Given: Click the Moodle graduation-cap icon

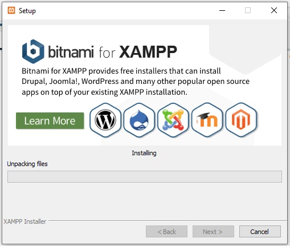Looking at the screenshot, I should pyautogui.click(x=207, y=120).
